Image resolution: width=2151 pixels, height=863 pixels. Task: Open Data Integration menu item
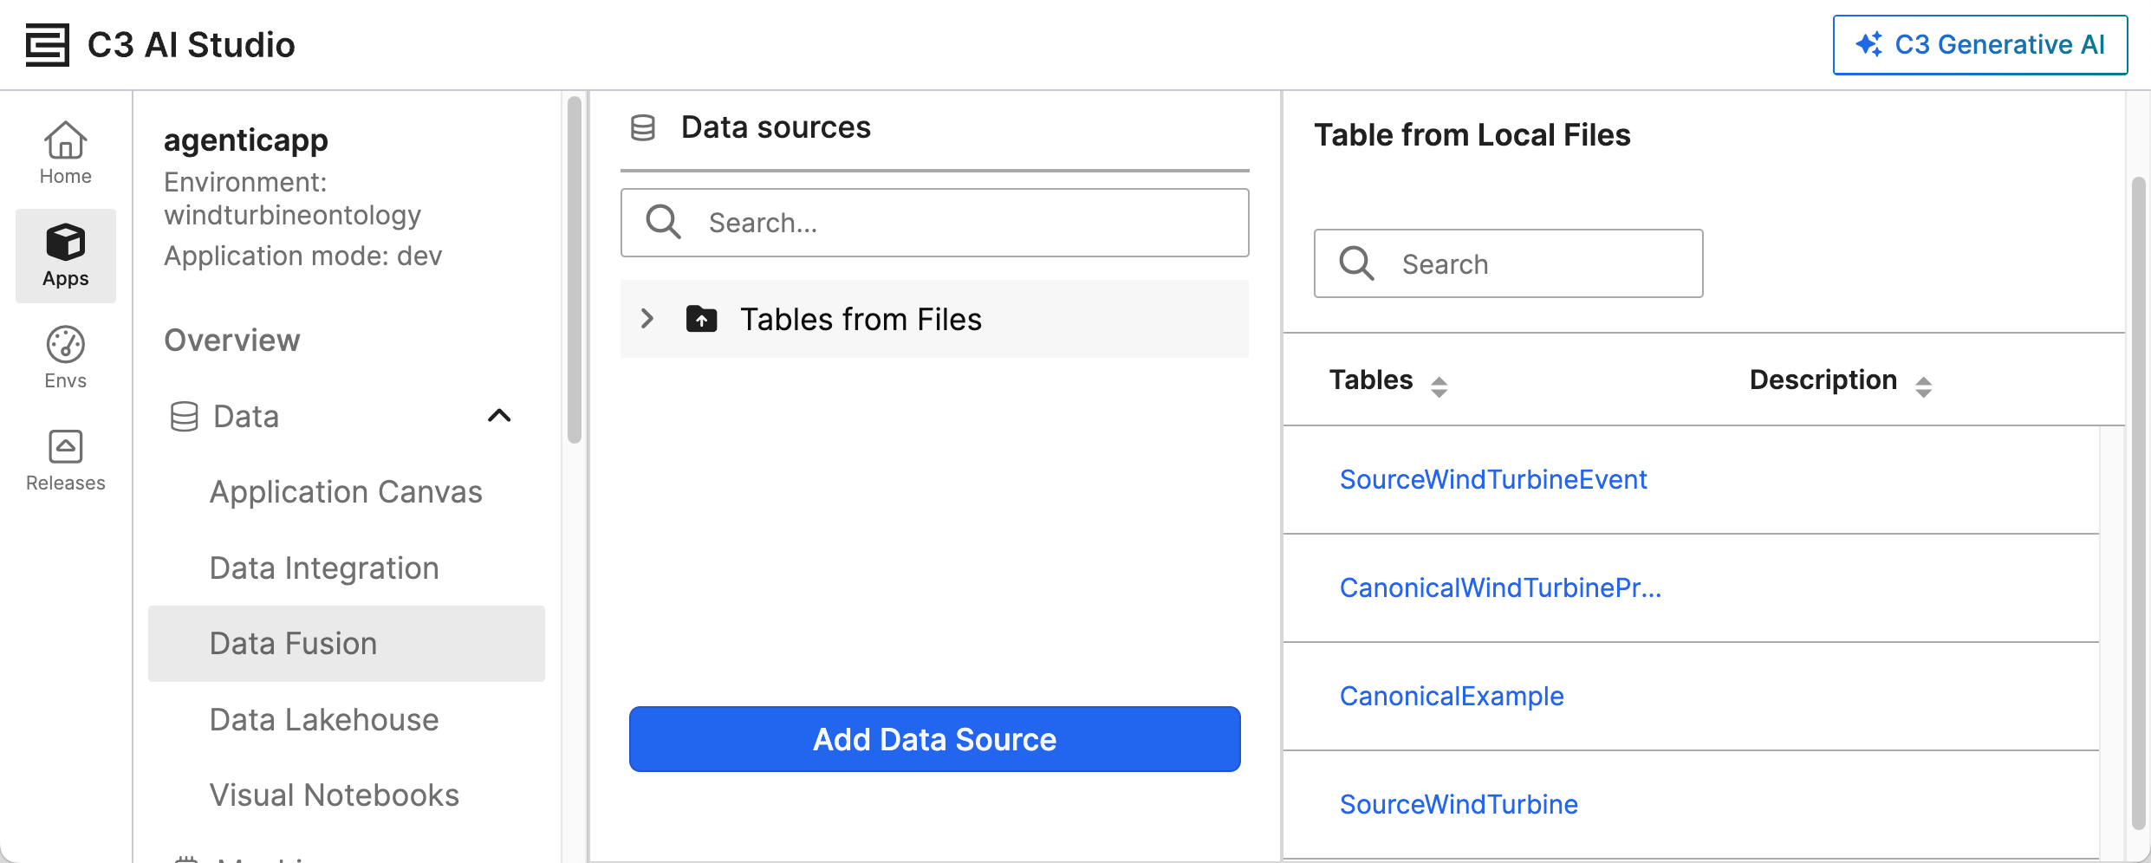coord(324,568)
